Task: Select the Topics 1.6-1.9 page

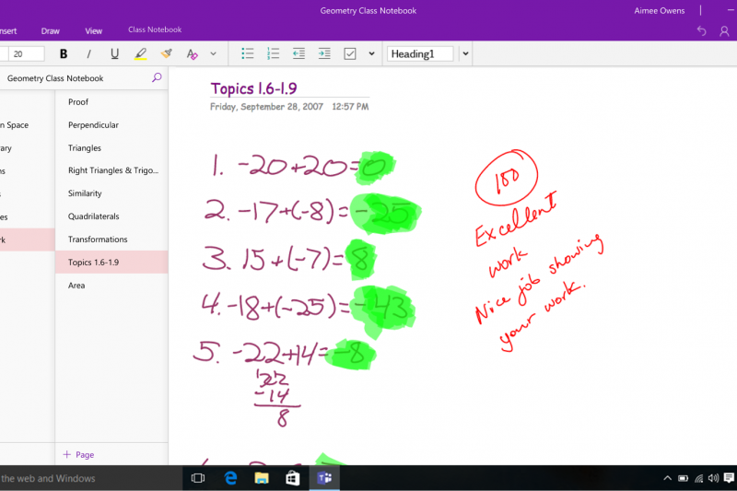Action: [x=111, y=263]
